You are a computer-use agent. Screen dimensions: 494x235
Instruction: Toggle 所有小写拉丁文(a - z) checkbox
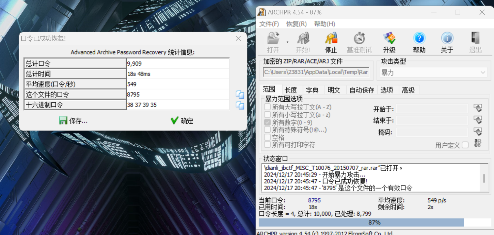click(x=267, y=115)
